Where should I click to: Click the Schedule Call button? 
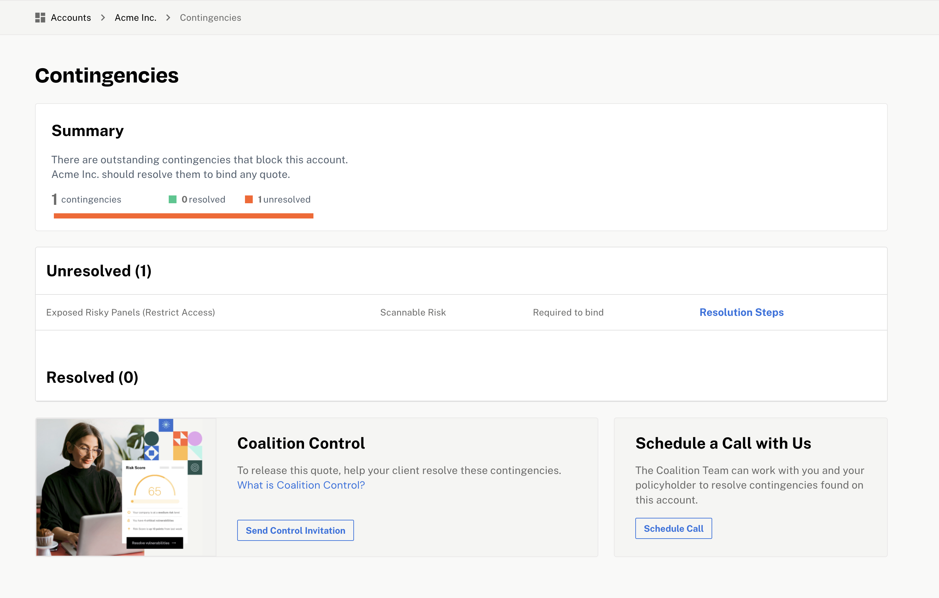[x=674, y=529]
